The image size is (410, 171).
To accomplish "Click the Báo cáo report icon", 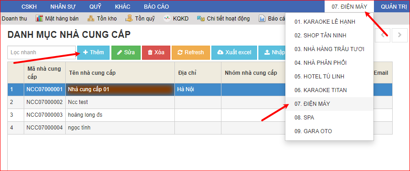I will pyautogui.click(x=262, y=19).
